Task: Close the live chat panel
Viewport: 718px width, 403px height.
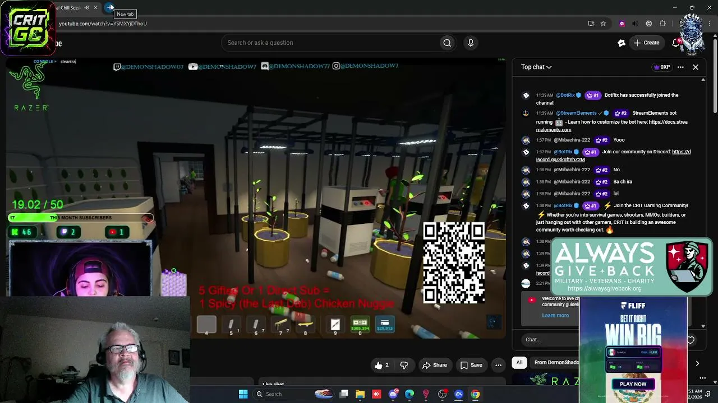Action: point(696,67)
